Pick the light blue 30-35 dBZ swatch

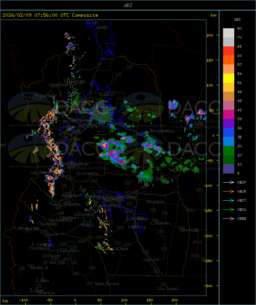click(x=228, y=141)
